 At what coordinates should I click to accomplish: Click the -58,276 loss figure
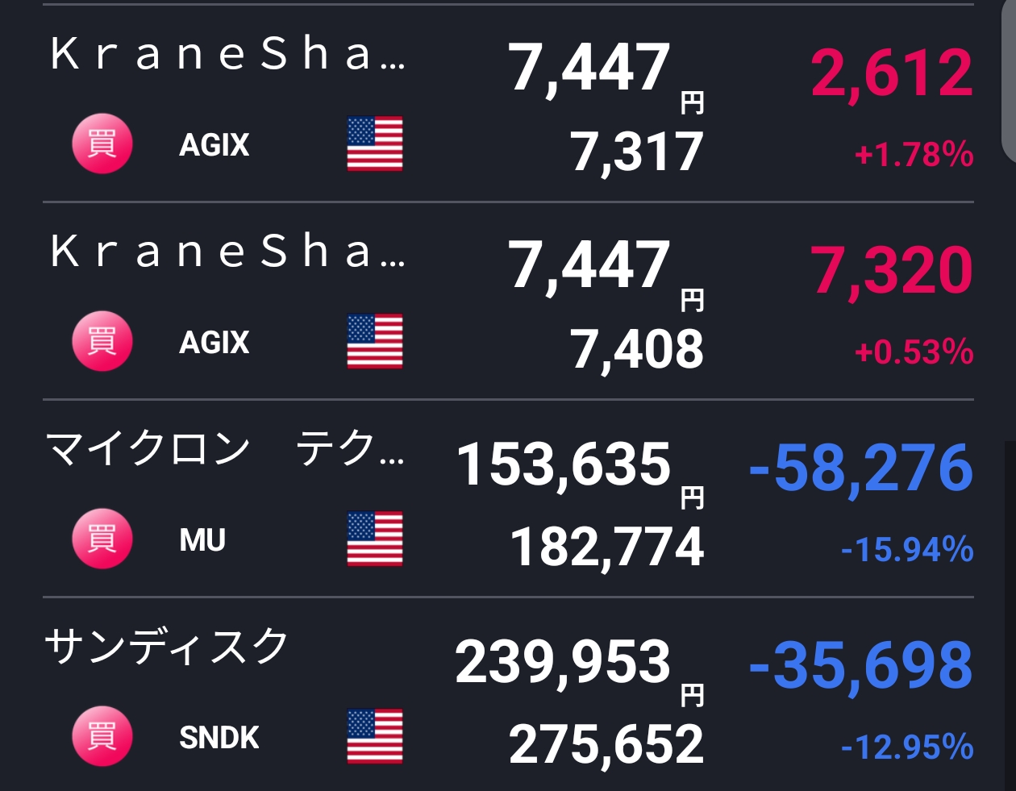point(860,468)
